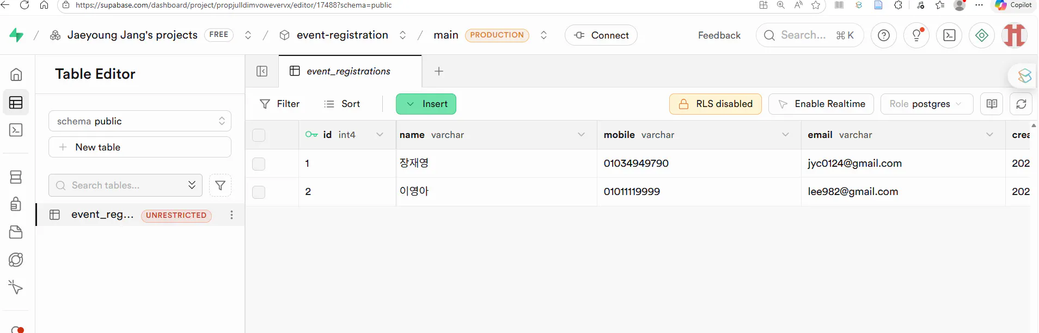
Task: Open a new tab with plus
Action: point(439,71)
